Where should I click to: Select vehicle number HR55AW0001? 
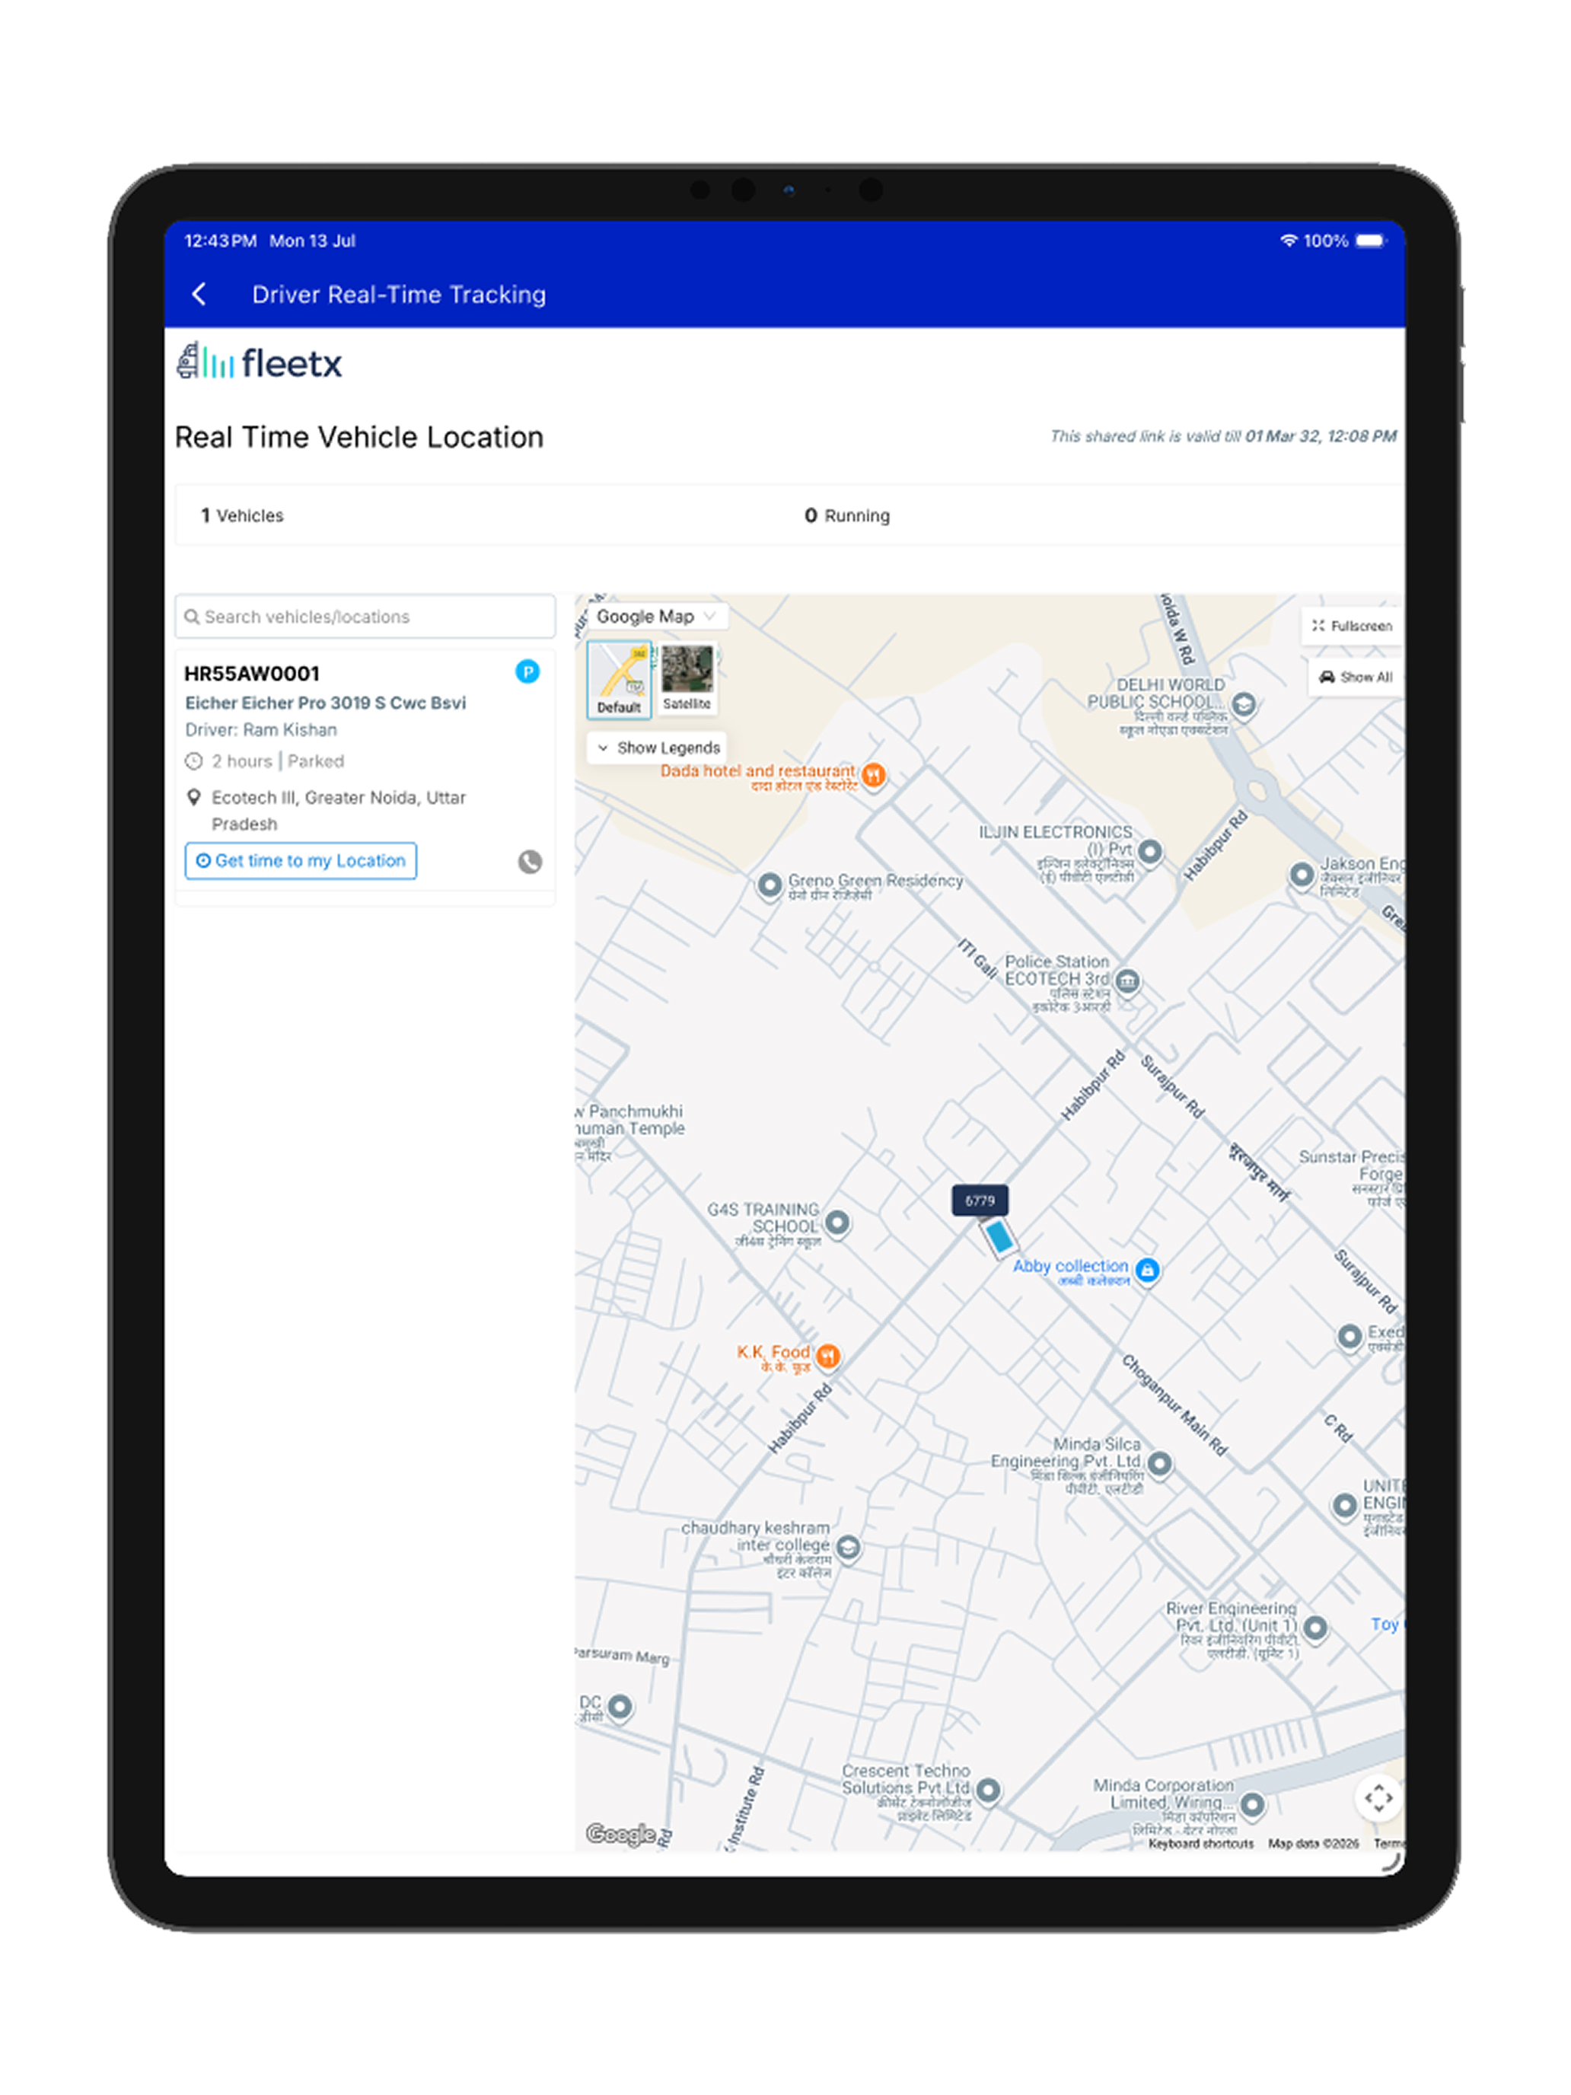tap(252, 674)
